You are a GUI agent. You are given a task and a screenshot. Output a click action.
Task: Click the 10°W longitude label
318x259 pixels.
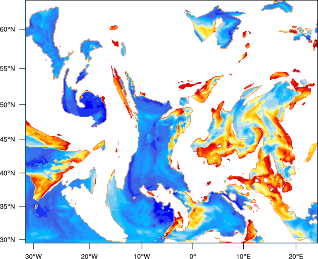pyautogui.click(x=142, y=256)
